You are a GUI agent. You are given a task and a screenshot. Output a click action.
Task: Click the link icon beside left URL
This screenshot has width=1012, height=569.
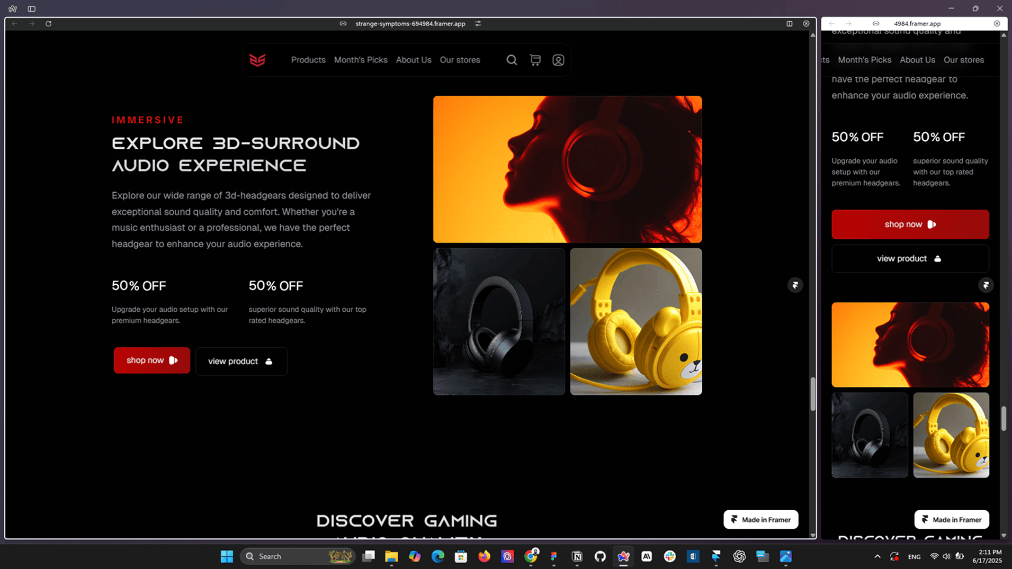343,23
